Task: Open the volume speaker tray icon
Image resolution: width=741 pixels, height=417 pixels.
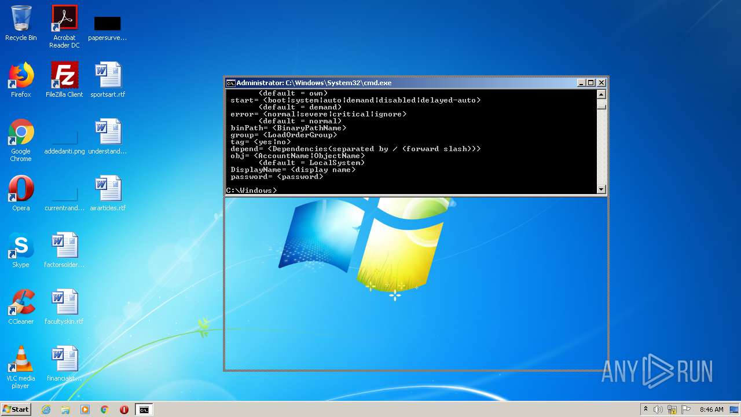Action: 658,409
